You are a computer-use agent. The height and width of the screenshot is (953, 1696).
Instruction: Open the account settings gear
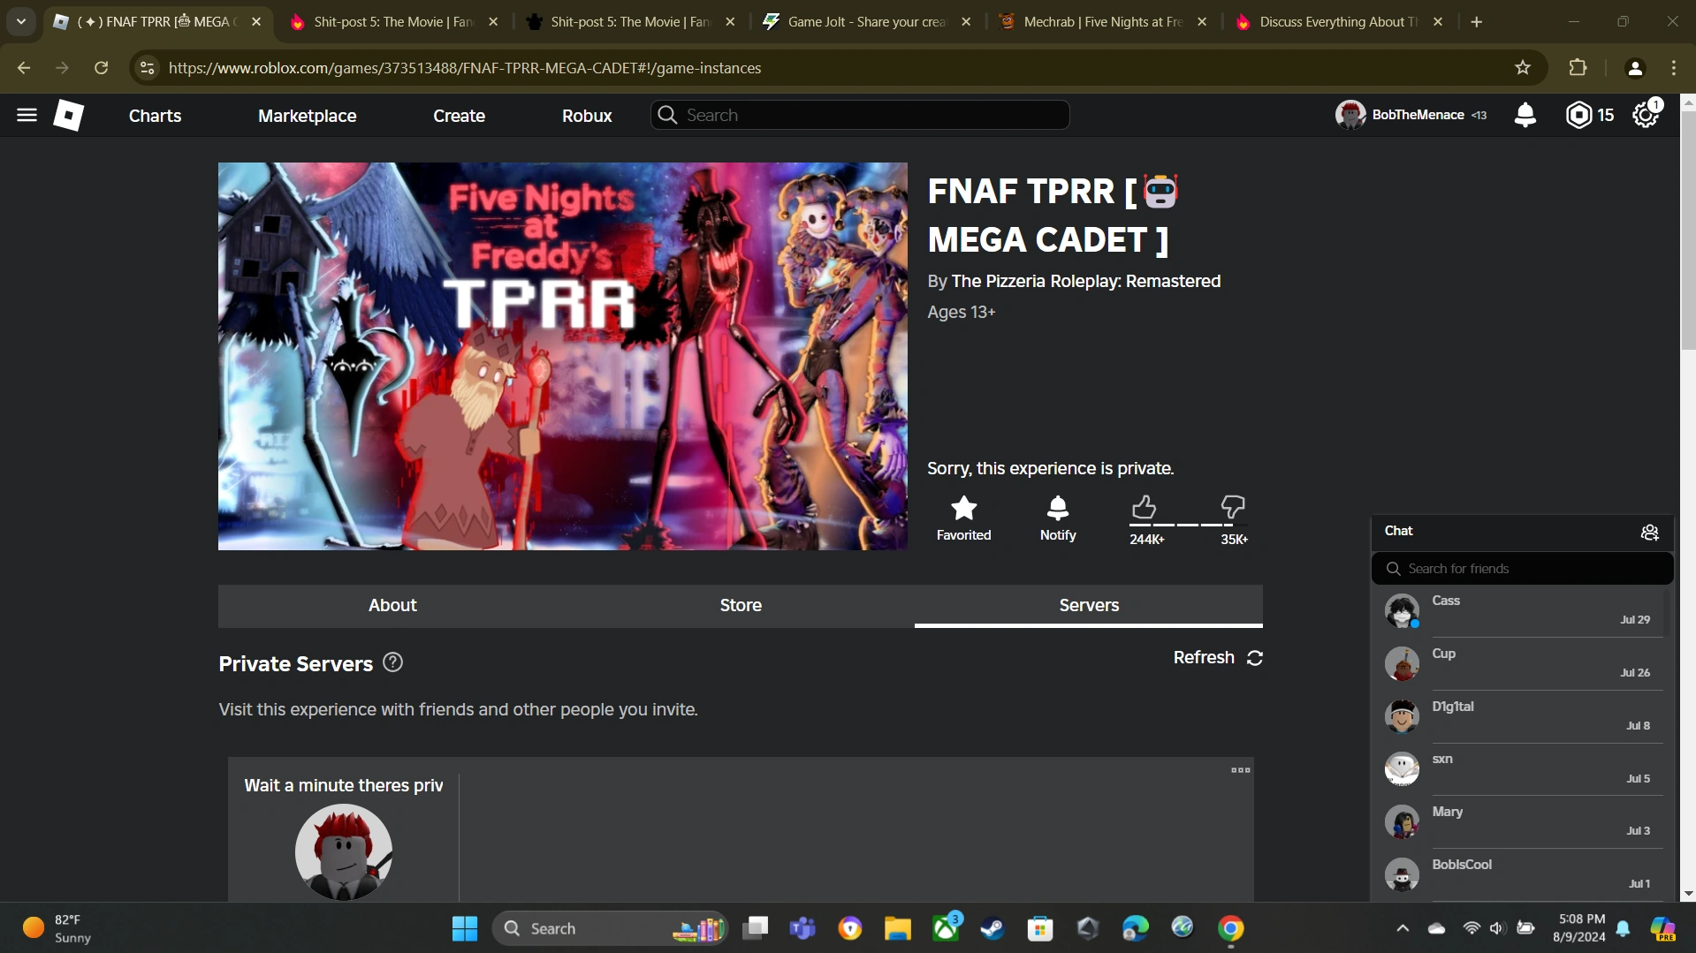pos(1646,115)
